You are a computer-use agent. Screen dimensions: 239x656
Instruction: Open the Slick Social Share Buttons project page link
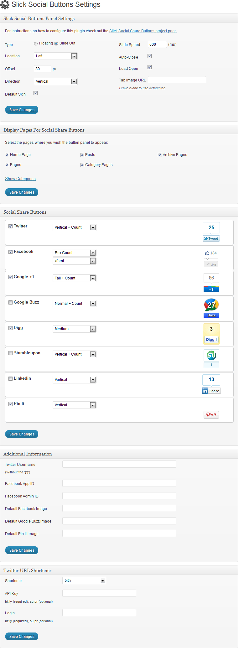[143, 31]
